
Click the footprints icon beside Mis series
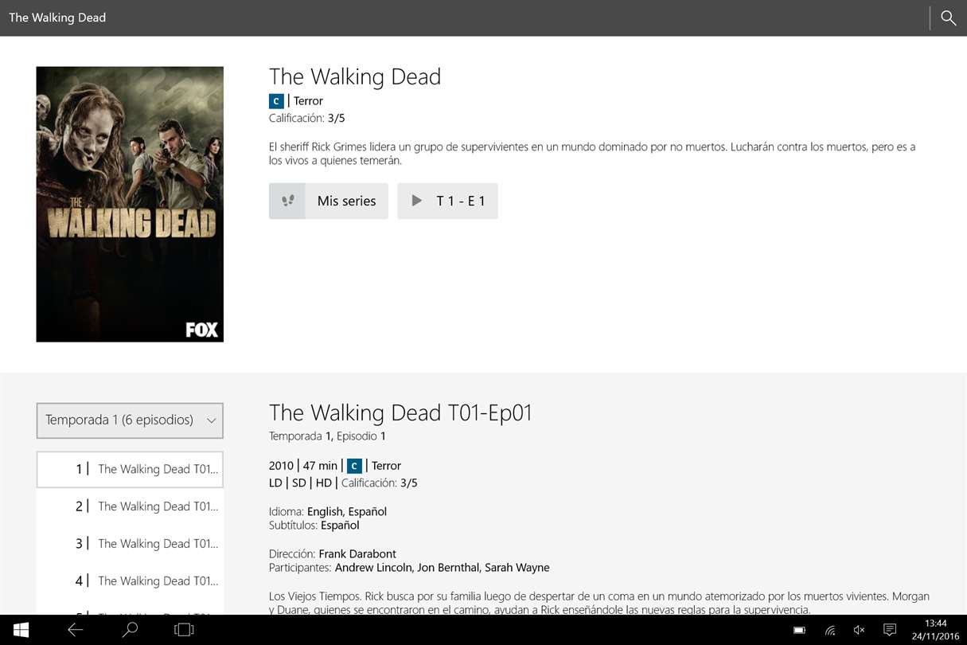[287, 201]
